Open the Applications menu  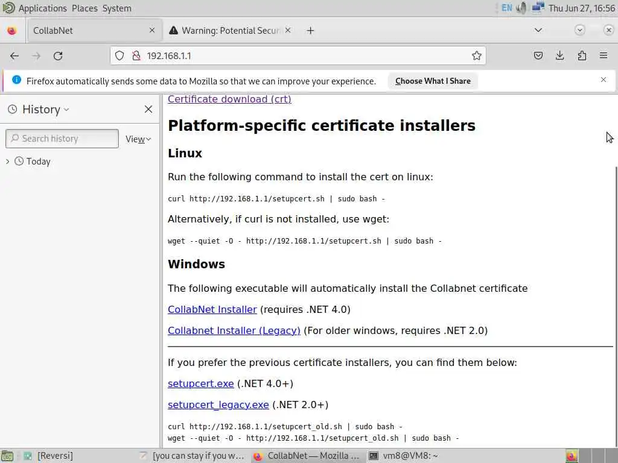43,8
